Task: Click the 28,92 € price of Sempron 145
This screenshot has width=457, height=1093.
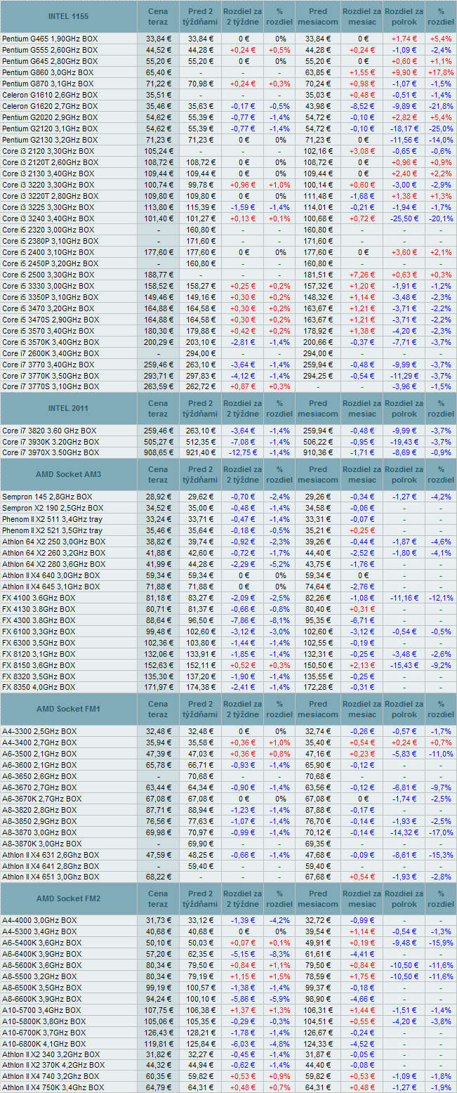Action: pos(158,497)
